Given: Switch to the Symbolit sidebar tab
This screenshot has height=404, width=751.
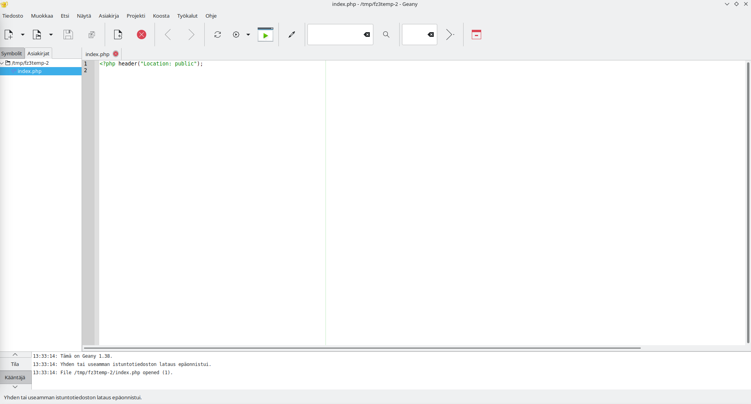Looking at the screenshot, I should [x=12, y=53].
